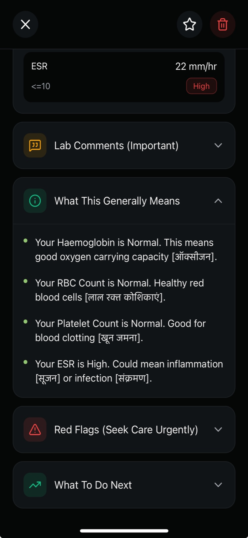Screen dimensions: 248x538
Task: Tap the What To Do Next title
Action: (93, 485)
